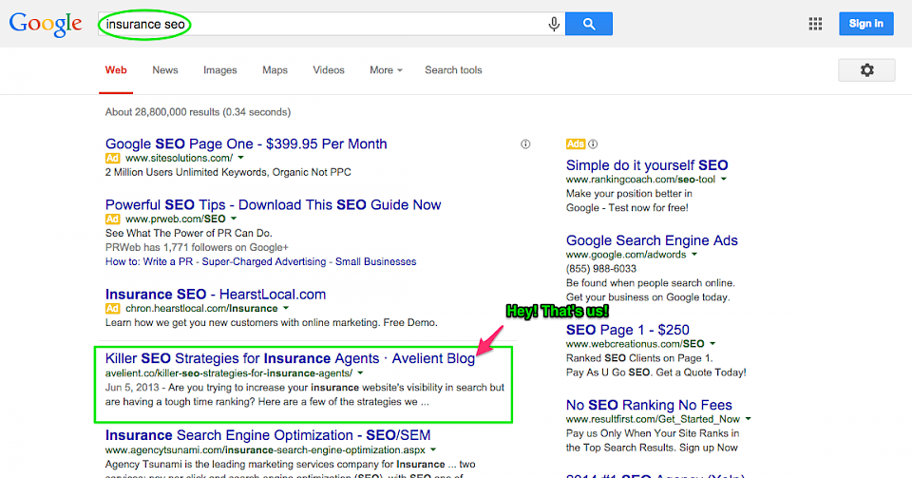912x478 pixels.
Task: Switch to the Images tab
Action: (219, 69)
